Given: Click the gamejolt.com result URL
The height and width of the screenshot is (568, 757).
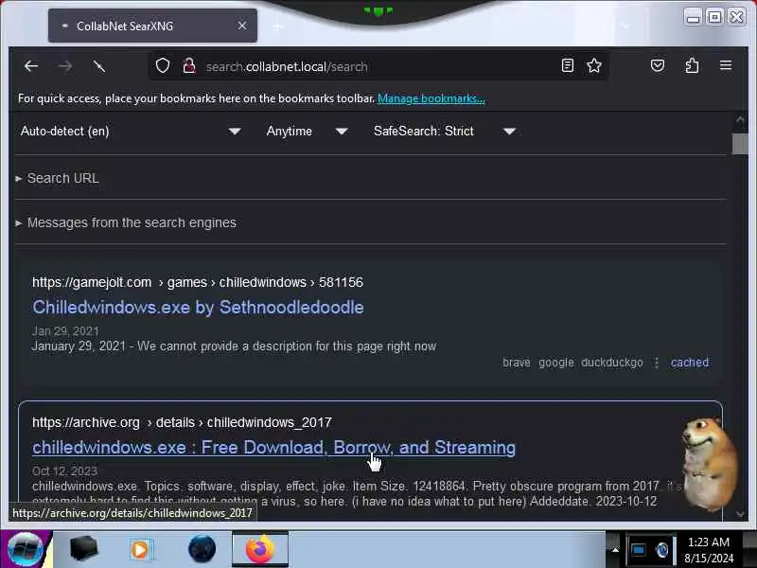Looking at the screenshot, I should click(198, 282).
